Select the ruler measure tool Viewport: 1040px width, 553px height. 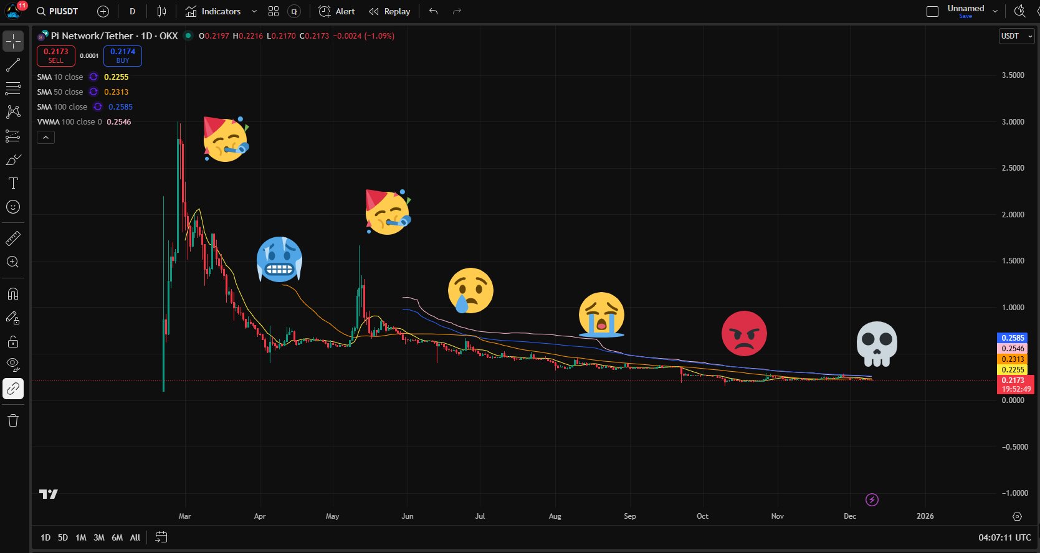click(x=13, y=238)
